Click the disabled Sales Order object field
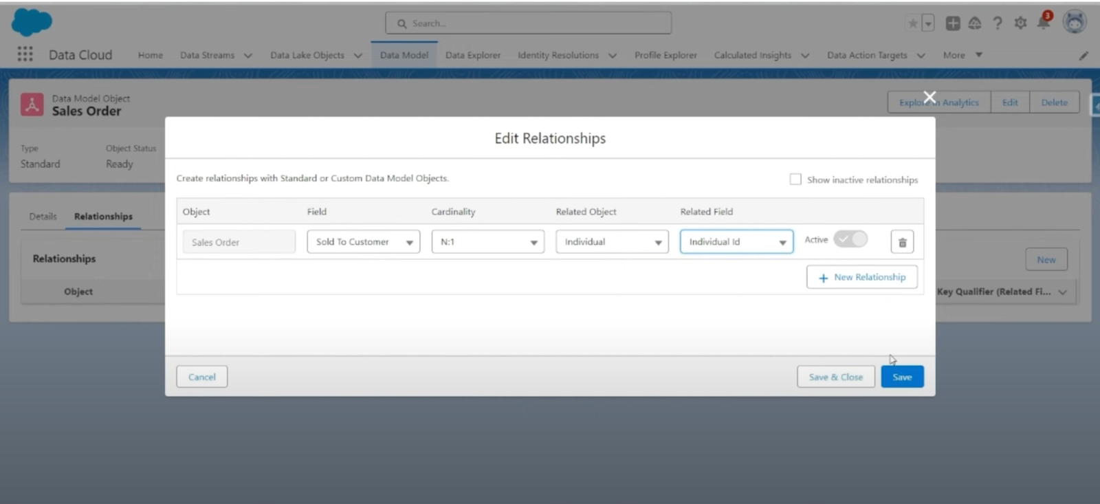The width and height of the screenshot is (1100, 504). tap(239, 242)
